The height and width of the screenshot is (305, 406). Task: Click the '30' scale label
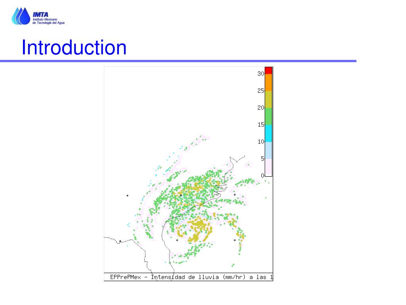click(260, 73)
